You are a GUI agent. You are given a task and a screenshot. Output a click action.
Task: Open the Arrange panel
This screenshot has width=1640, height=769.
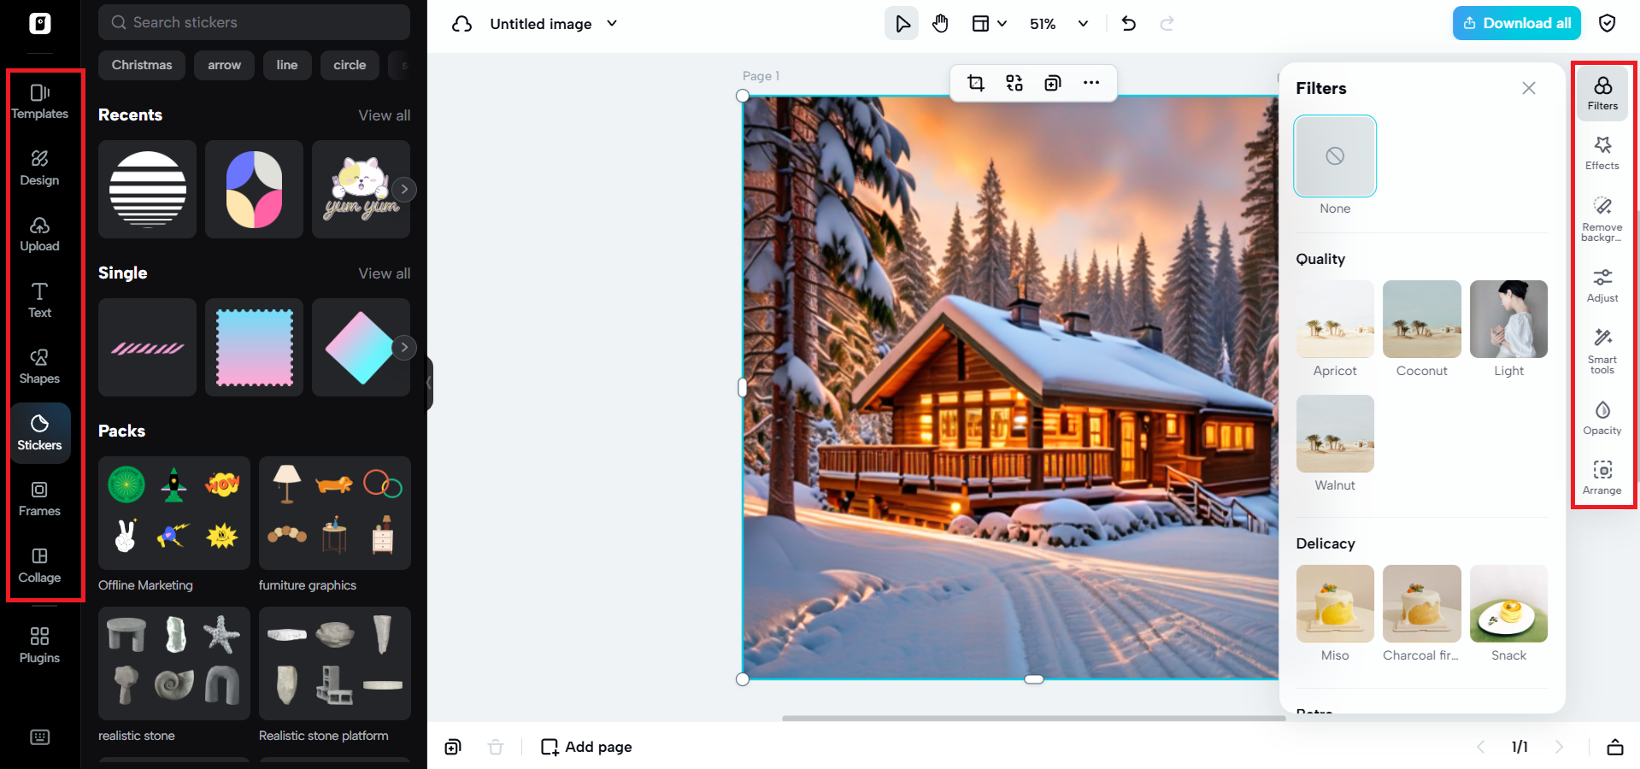click(1602, 477)
